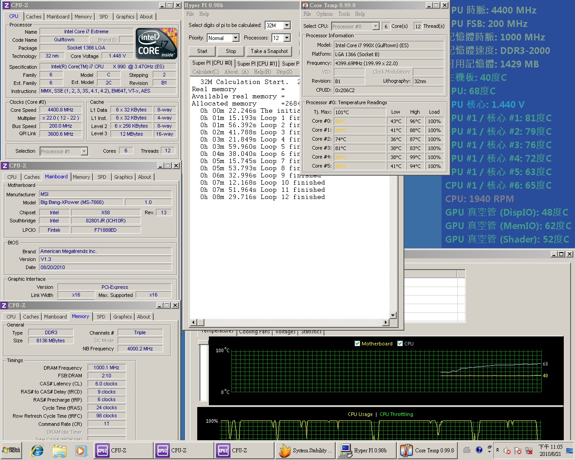Click the Core Temp title bar thermometer icon
This screenshot has height=460, width=575.
pyautogui.click(x=305, y=5)
